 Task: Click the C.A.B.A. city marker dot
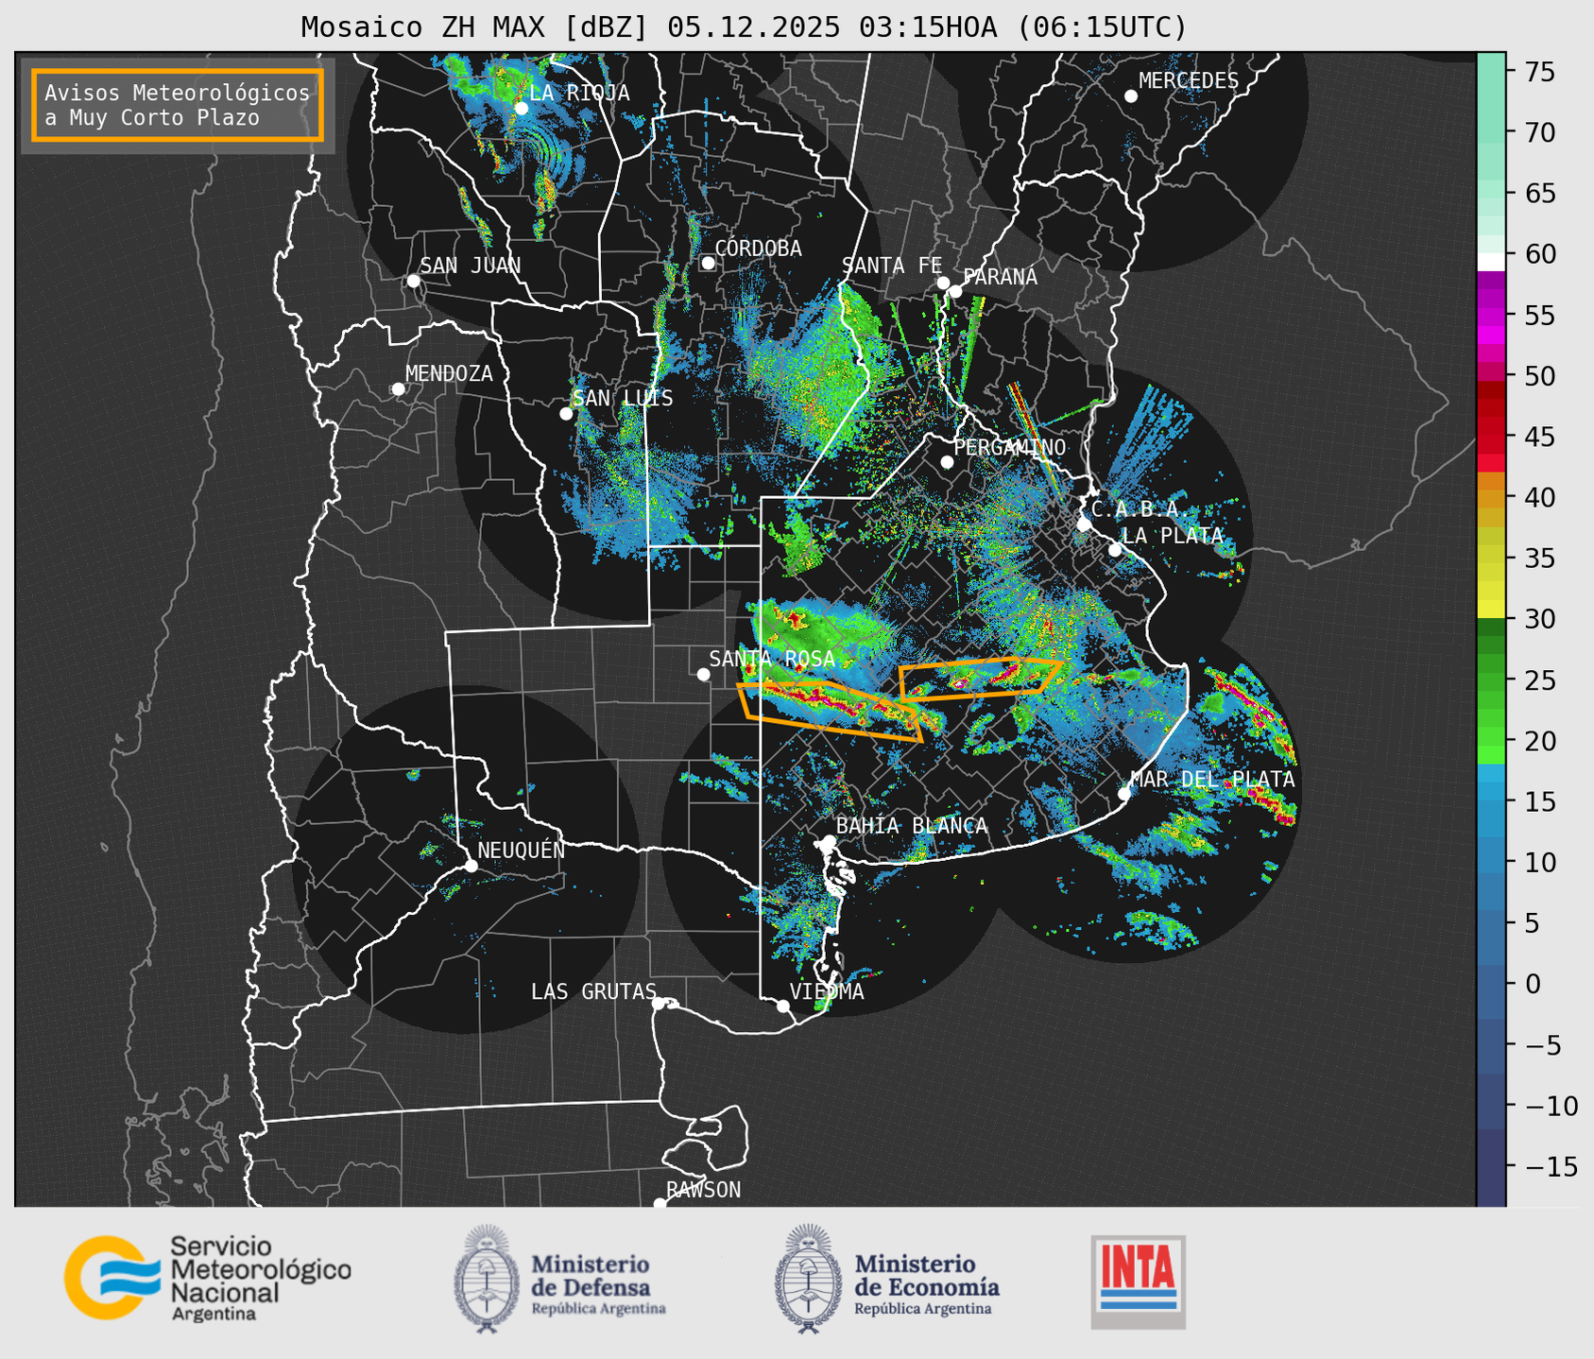click(x=1084, y=525)
